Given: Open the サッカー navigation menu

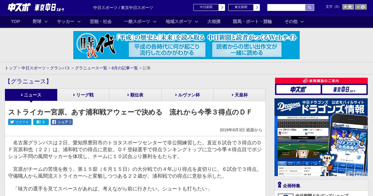Looking at the screenshot, I should [66, 21].
